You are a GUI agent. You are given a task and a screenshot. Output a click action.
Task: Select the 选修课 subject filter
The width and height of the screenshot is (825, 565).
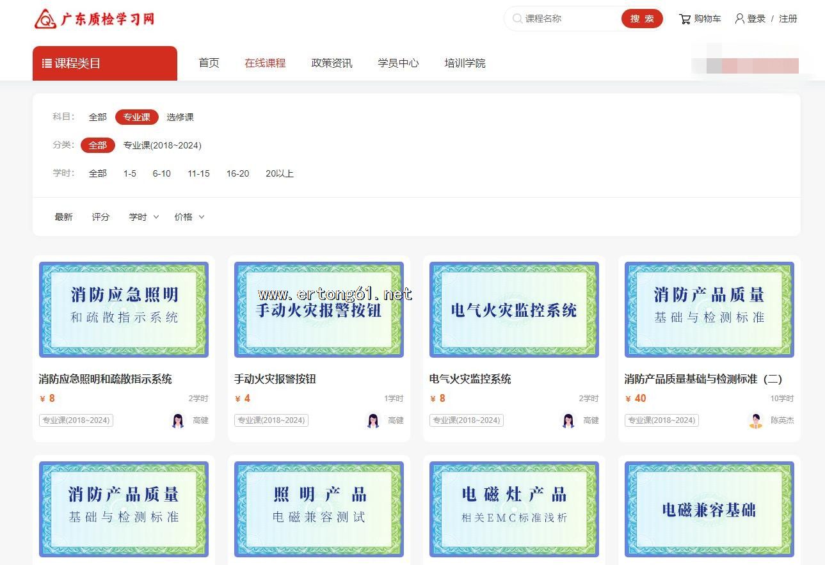pyautogui.click(x=180, y=117)
